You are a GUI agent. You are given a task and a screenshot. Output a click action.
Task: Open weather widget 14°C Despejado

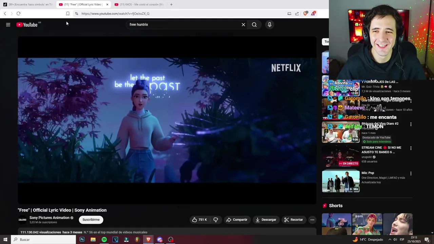point(368,240)
